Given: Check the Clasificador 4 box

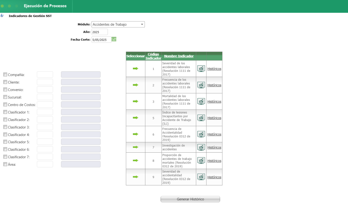Looking at the screenshot, I should (5, 135).
